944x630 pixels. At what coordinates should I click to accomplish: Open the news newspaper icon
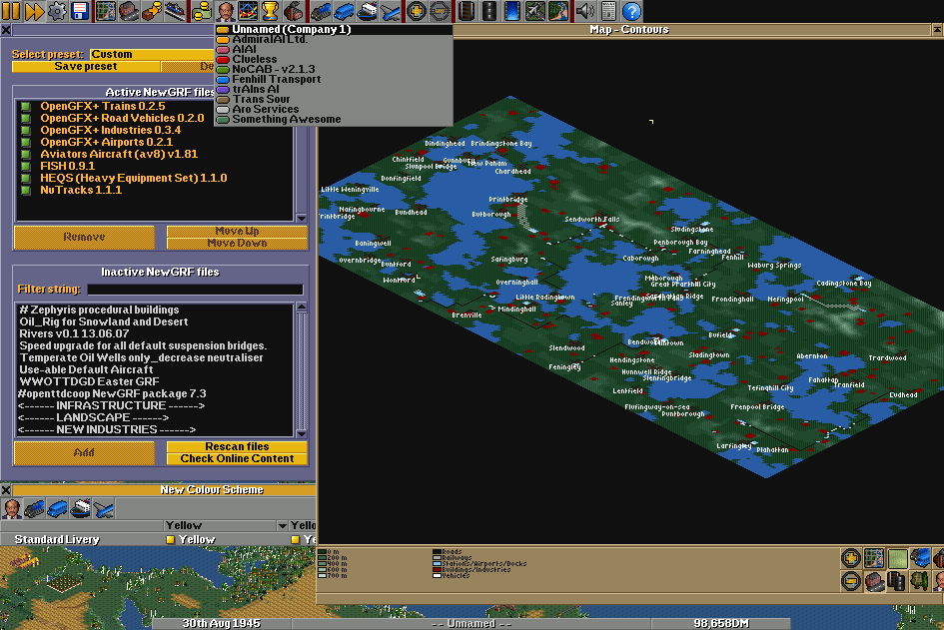pos(608,11)
